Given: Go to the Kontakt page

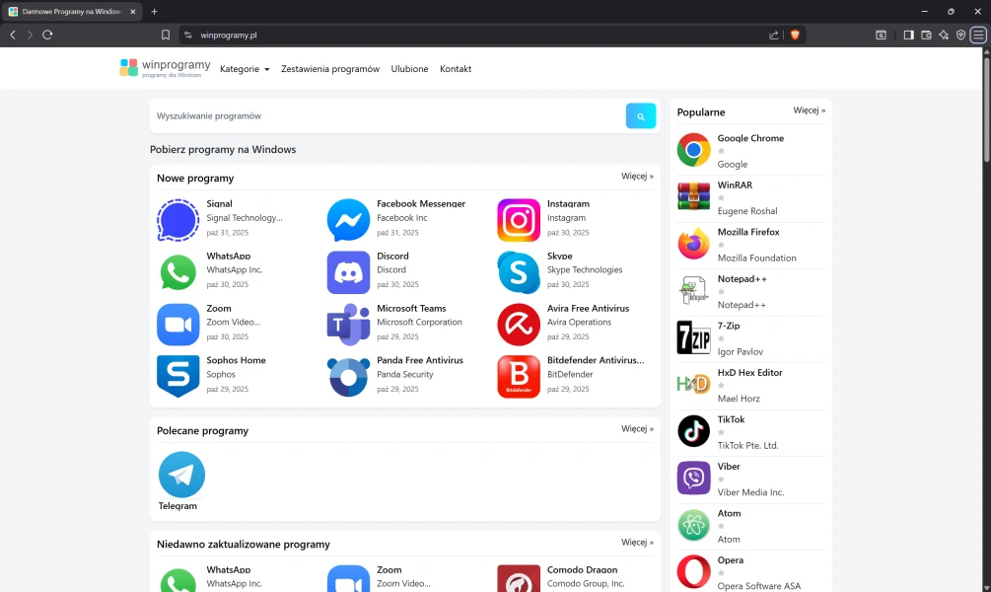Looking at the screenshot, I should pyautogui.click(x=456, y=69).
